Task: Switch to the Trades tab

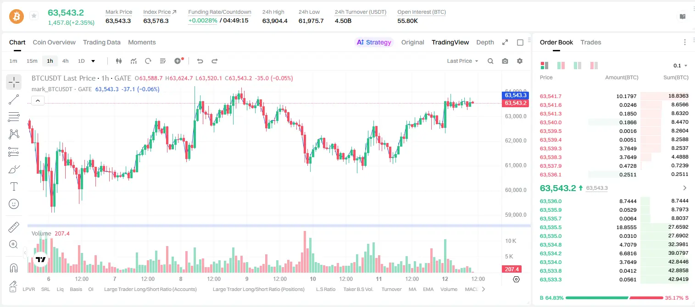Action: [591, 42]
